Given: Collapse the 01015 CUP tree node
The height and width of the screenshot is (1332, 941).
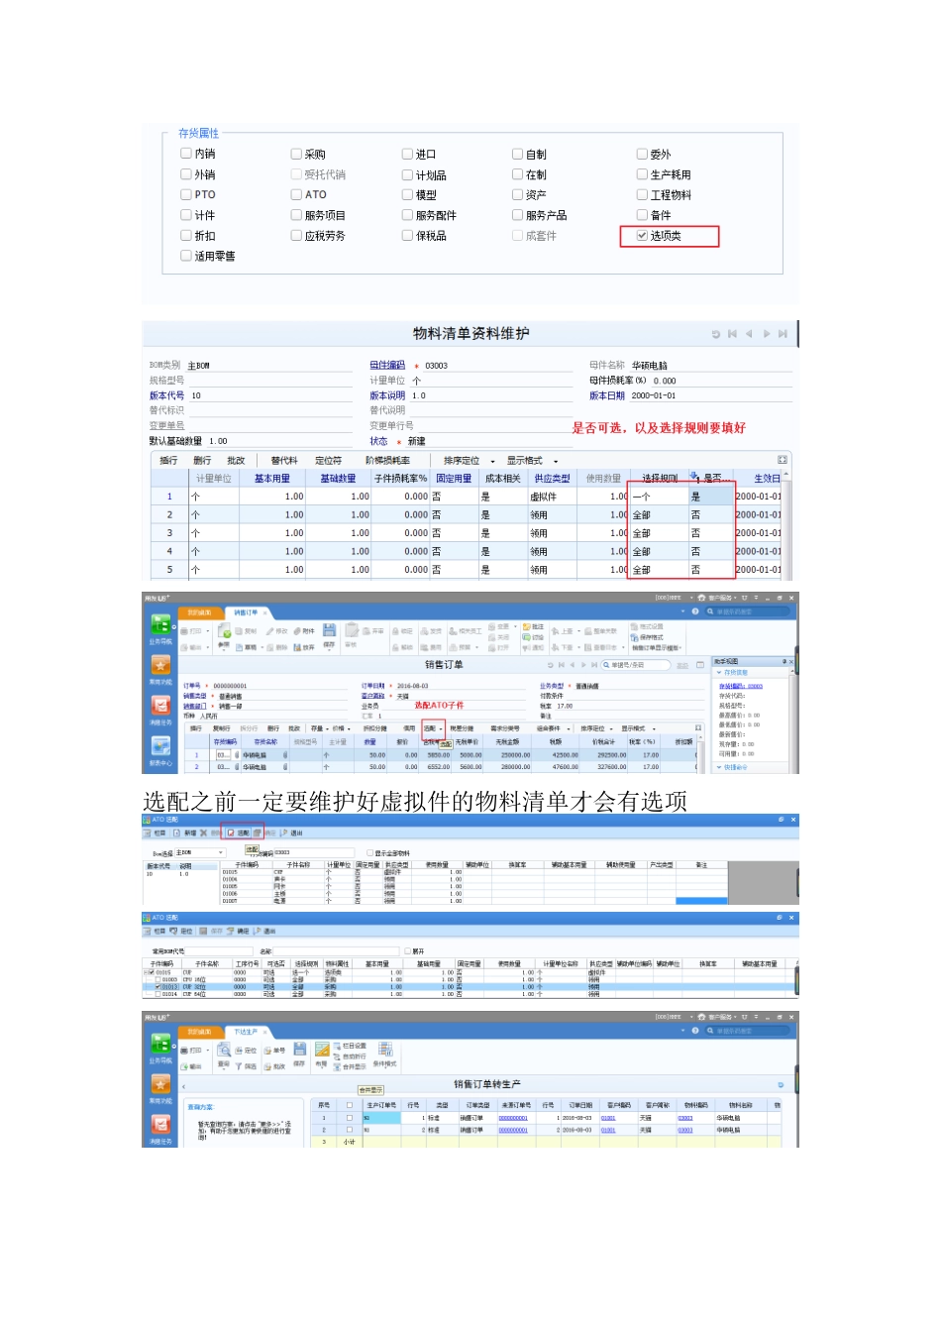Looking at the screenshot, I should click(x=146, y=972).
